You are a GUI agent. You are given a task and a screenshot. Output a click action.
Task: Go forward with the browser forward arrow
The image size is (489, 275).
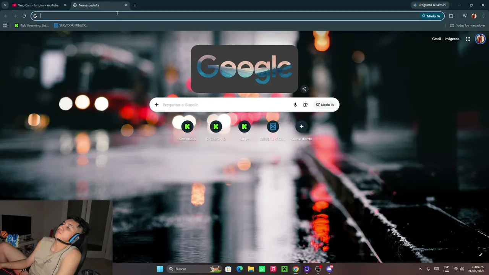point(15,16)
